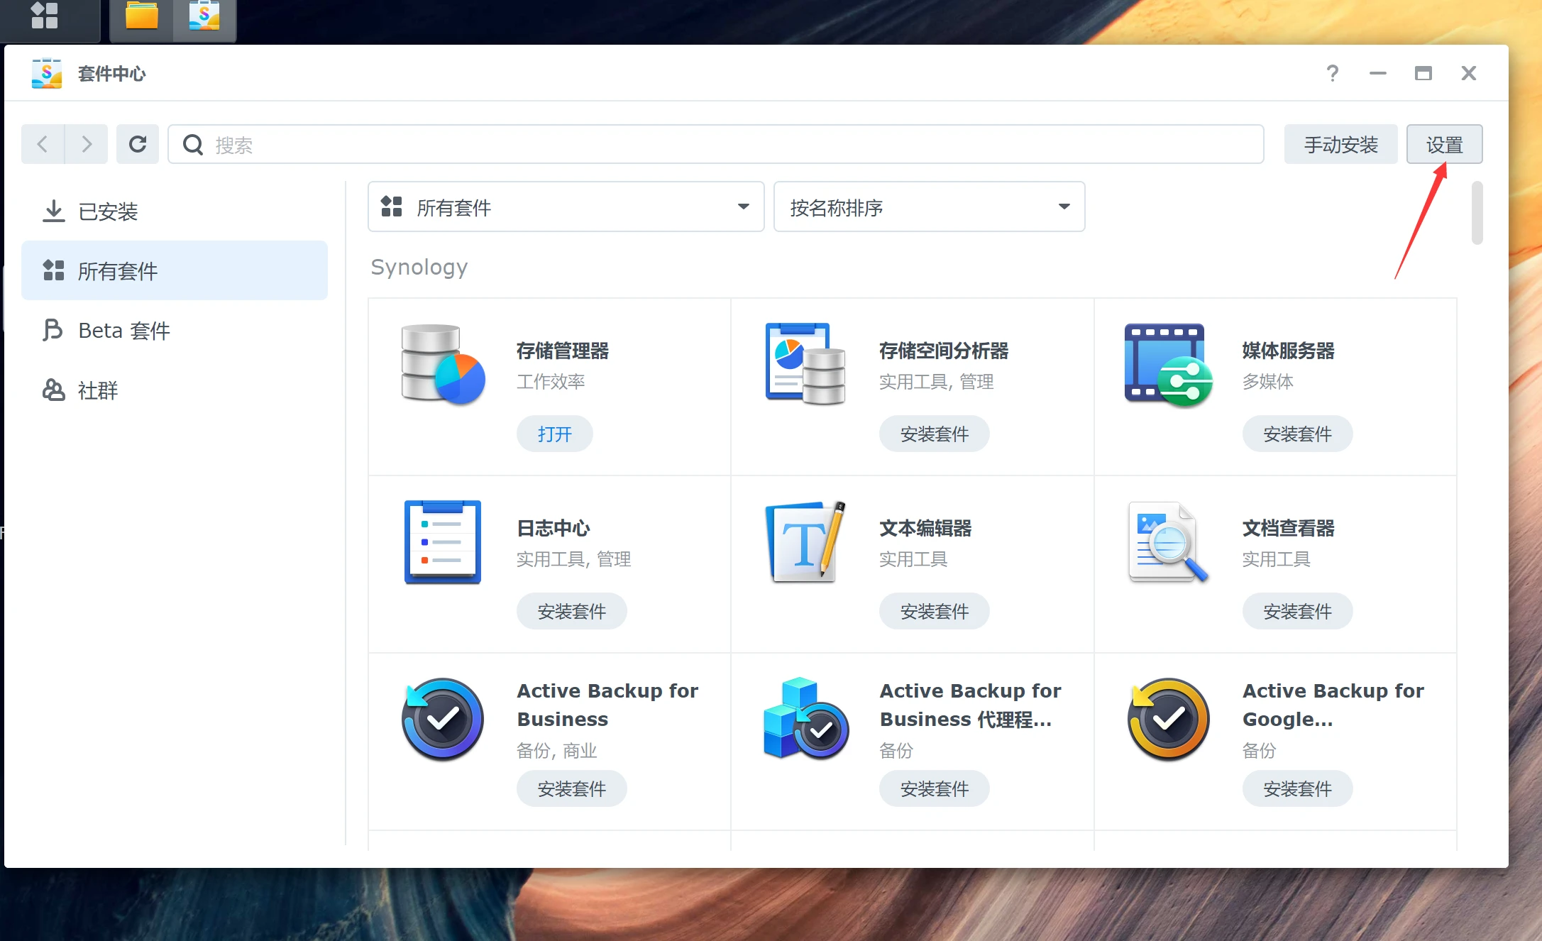The image size is (1542, 941).
Task: Click the 手动安装 button
Action: point(1340,145)
